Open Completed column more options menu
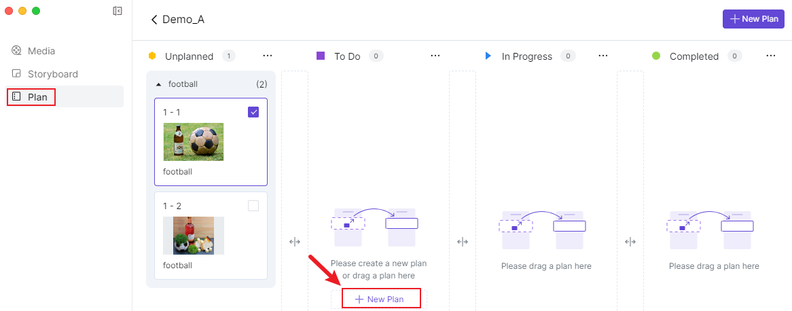The height and width of the screenshot is (311, 792). (x=771, y=56)
